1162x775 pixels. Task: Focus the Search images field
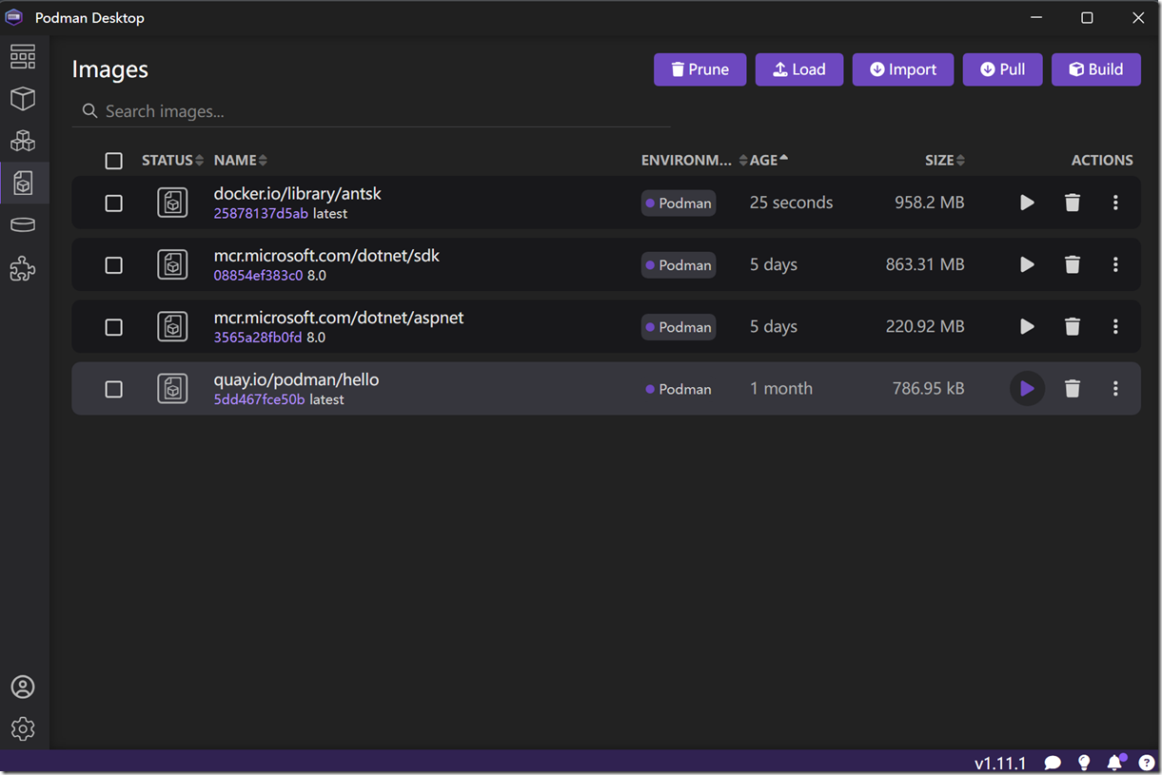371,111
